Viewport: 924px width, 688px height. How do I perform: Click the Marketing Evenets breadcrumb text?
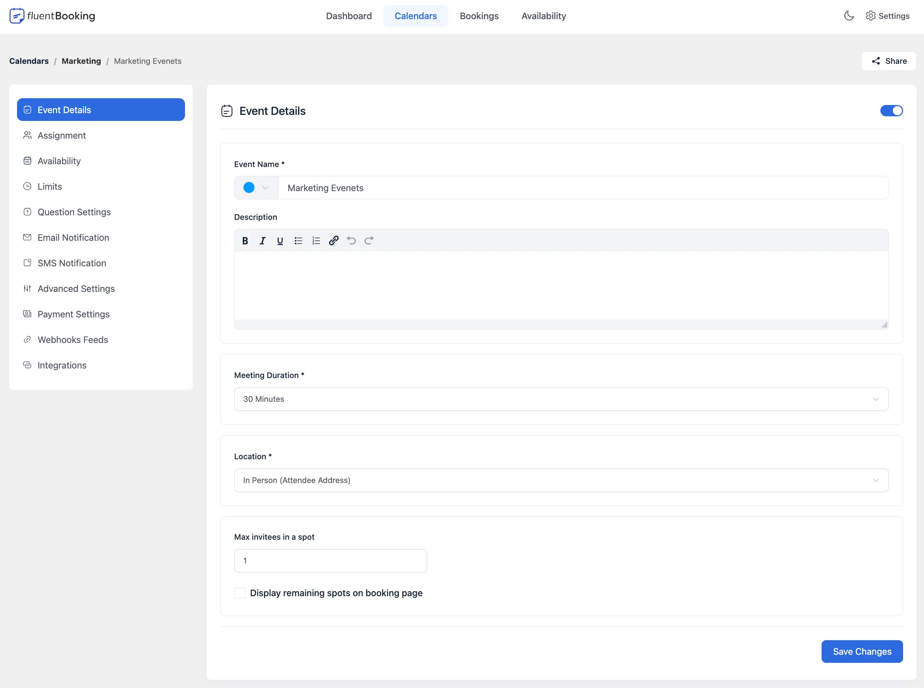pos(148,61)
